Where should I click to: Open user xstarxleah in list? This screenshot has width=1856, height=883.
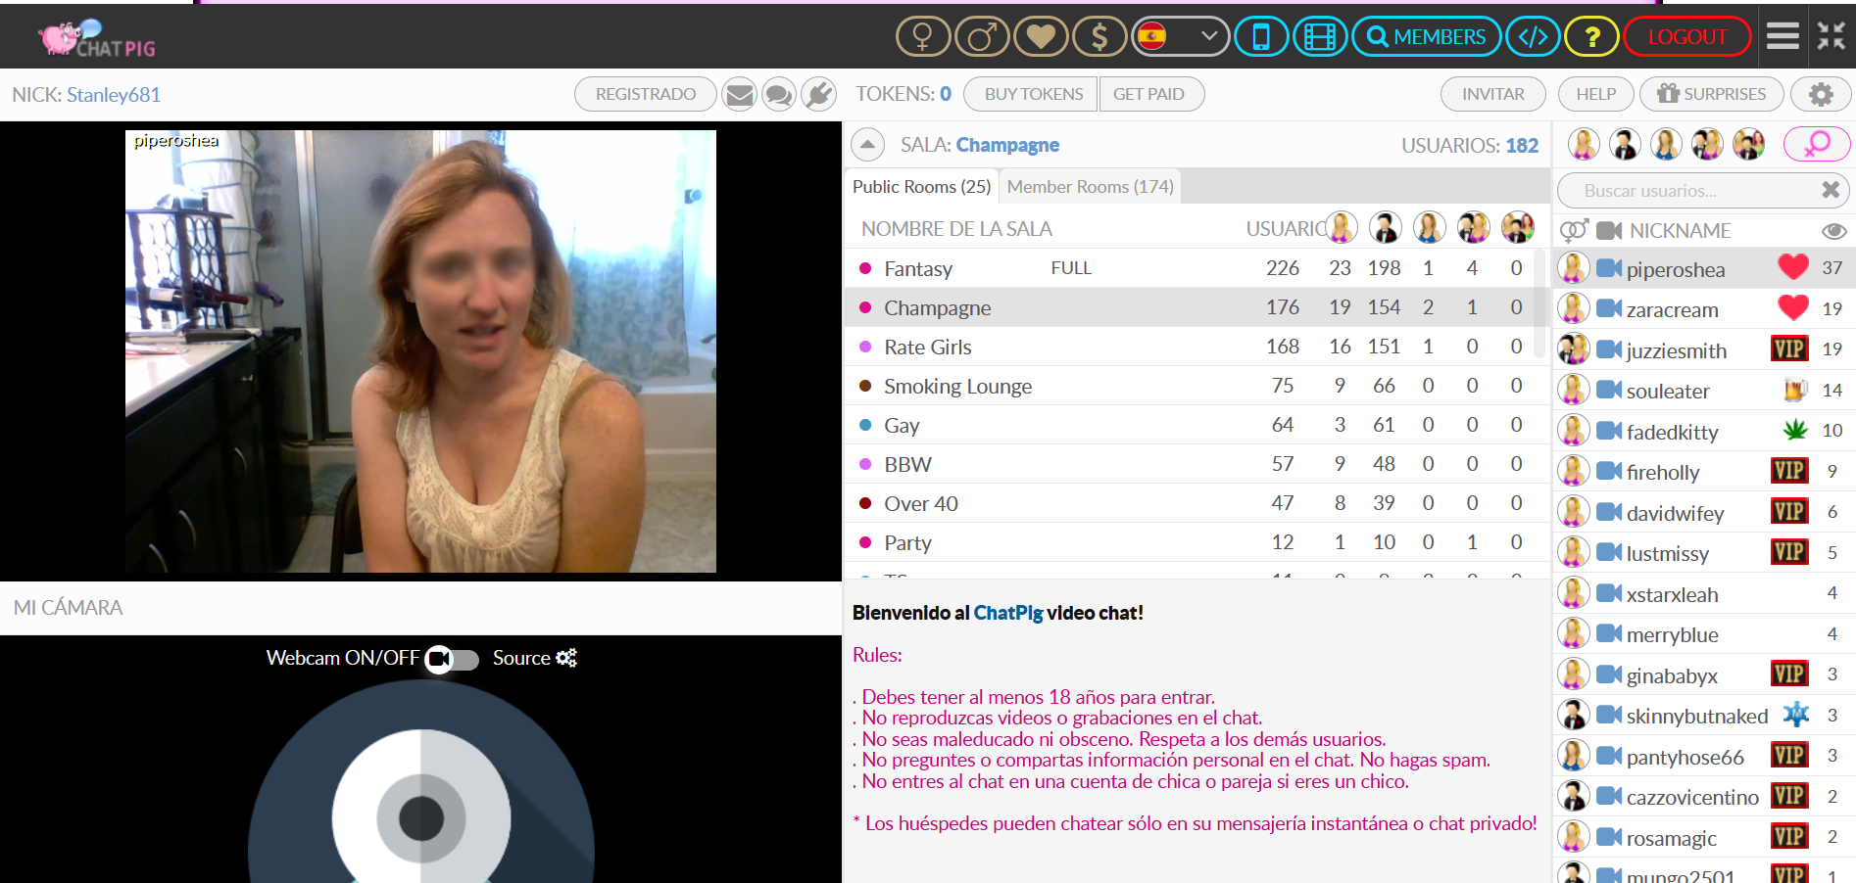coord(1704,593)
